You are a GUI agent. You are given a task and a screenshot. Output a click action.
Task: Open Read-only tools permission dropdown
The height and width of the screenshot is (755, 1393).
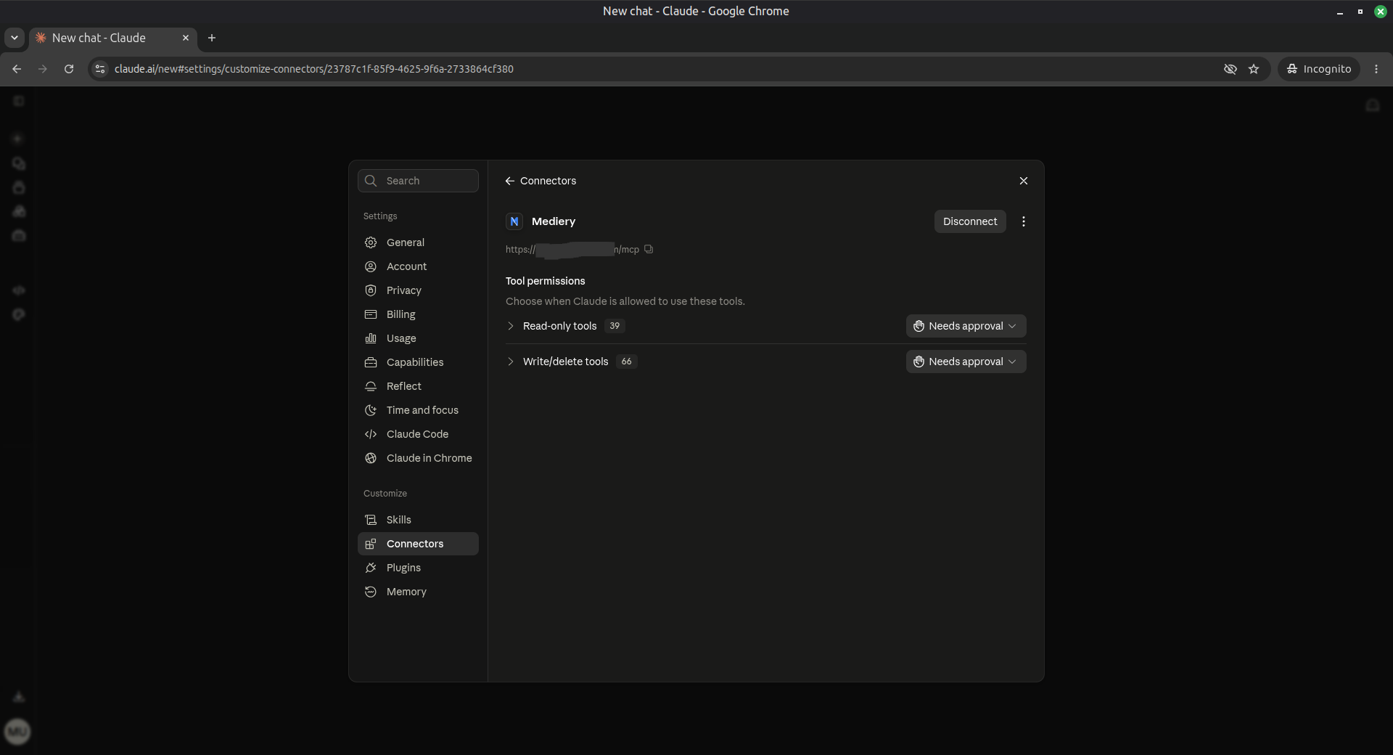pyautogui.click(x=966, y=326)
